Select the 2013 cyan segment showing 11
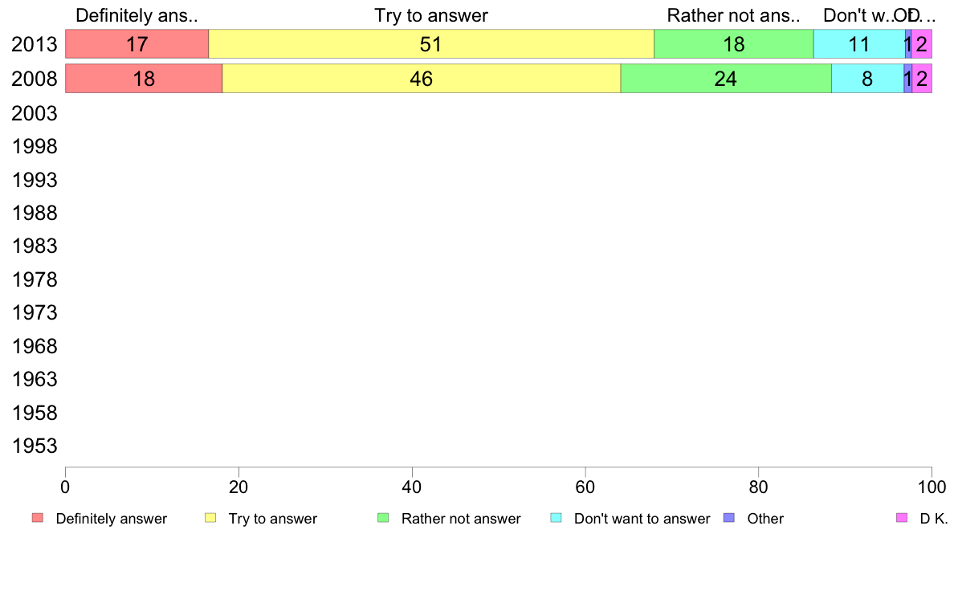This screenshot has height=591, width=954. point(859,44)
